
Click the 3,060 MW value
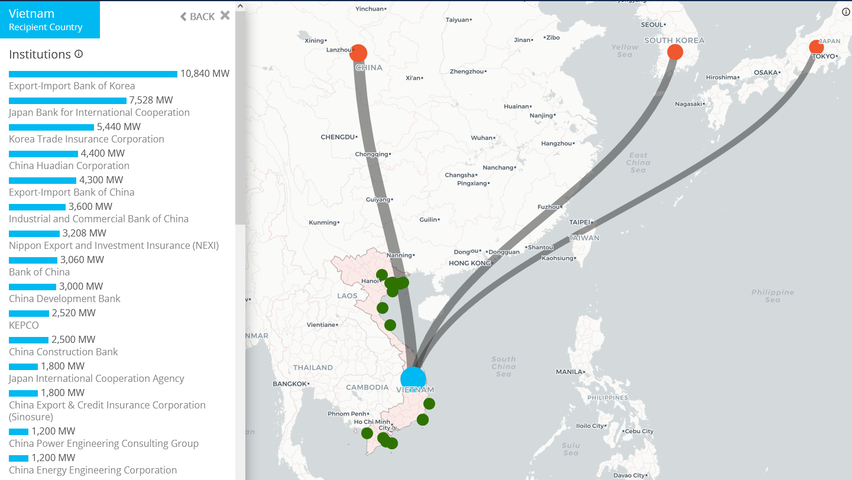click(82, 260)
